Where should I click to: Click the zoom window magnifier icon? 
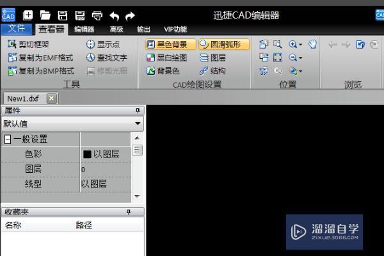pyautogui.click(x=278, y=44)
